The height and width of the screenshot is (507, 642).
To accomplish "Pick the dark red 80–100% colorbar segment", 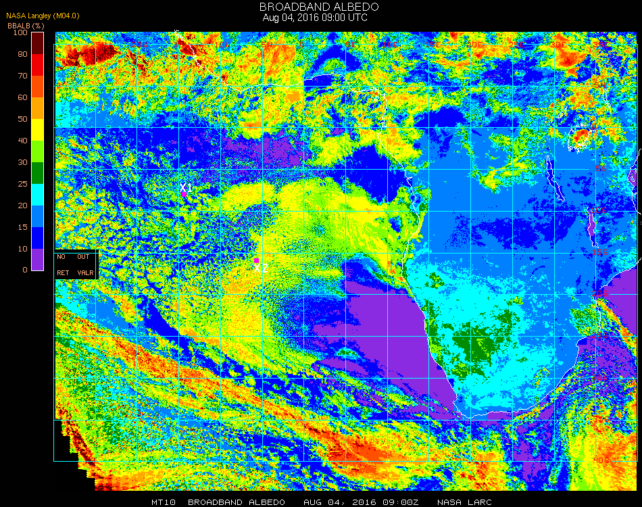I will [38, 43].
